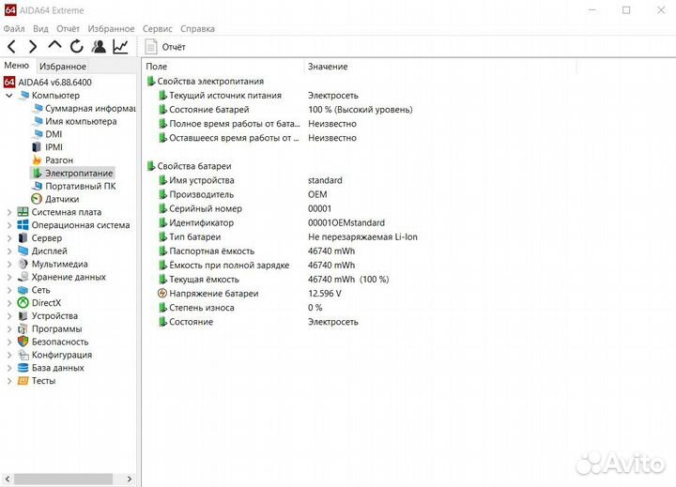The height and width of the screenshot is (487, 676).
Task: Expand the Устройства tree node
Action: tap(9, 316)
